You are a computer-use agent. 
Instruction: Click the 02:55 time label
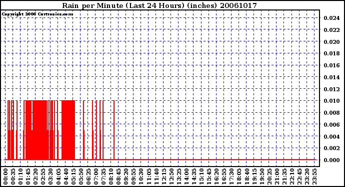pos(43,177)
